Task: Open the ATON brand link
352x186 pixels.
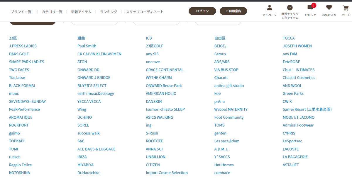Action: (x=82, y=62)
